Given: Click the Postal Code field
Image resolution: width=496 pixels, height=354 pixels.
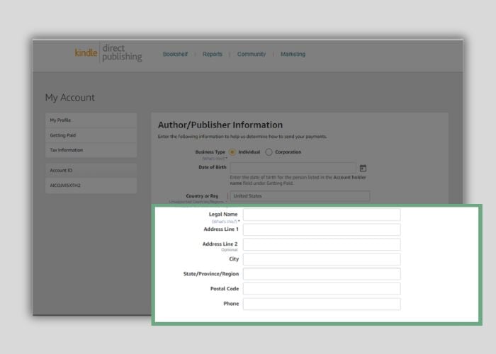Looking at the screenshot, I should 322,289.
